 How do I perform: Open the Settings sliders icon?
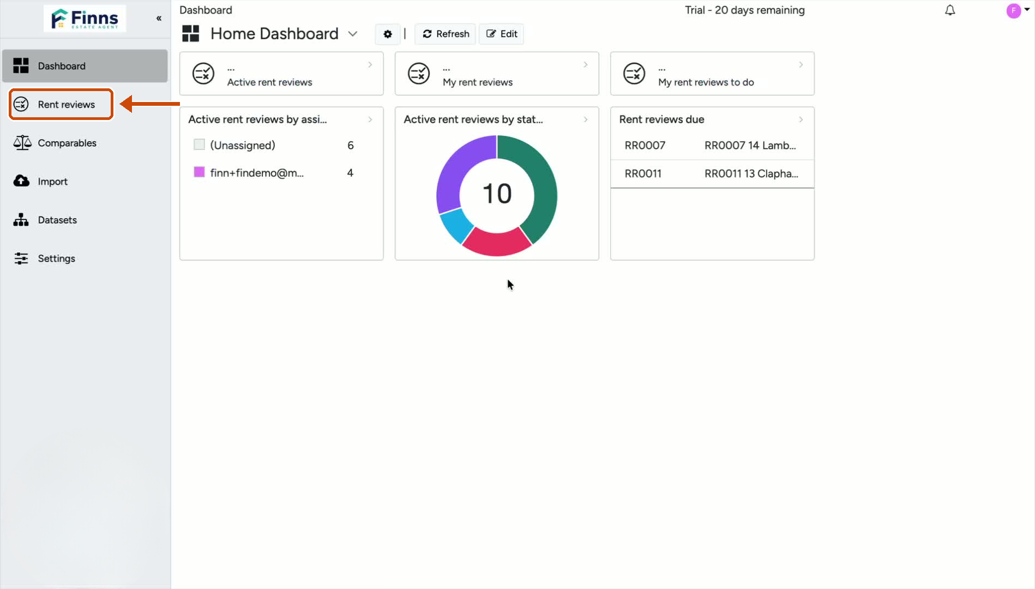(21, 259)
